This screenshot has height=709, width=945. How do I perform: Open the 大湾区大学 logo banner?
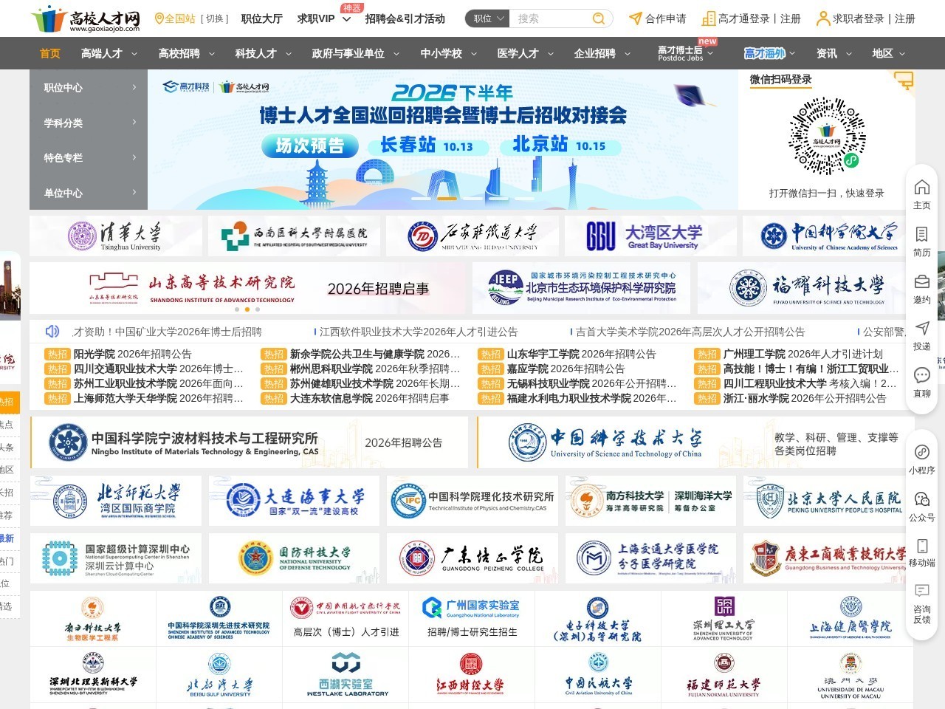coord(650,236)
